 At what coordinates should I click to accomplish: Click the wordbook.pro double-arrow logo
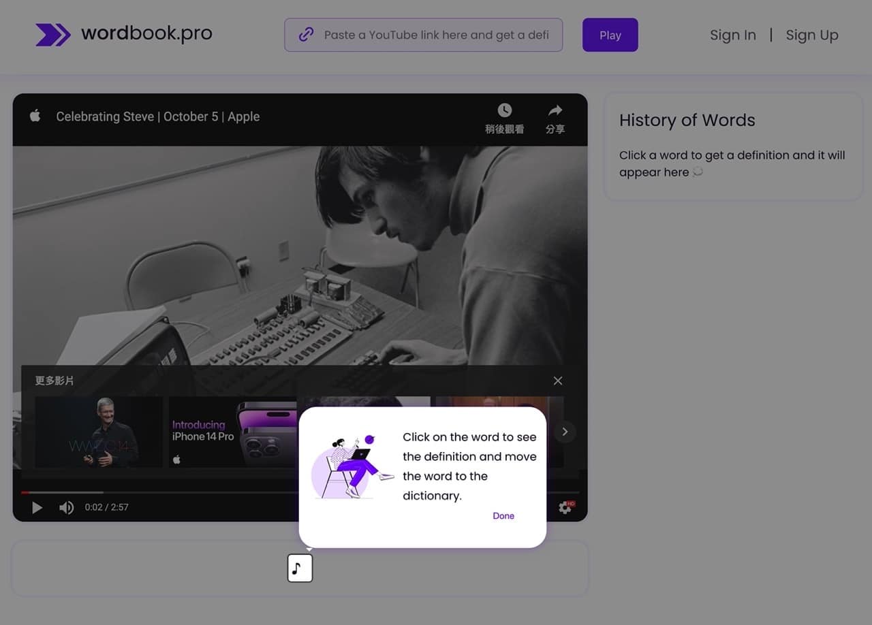[53, 35]
